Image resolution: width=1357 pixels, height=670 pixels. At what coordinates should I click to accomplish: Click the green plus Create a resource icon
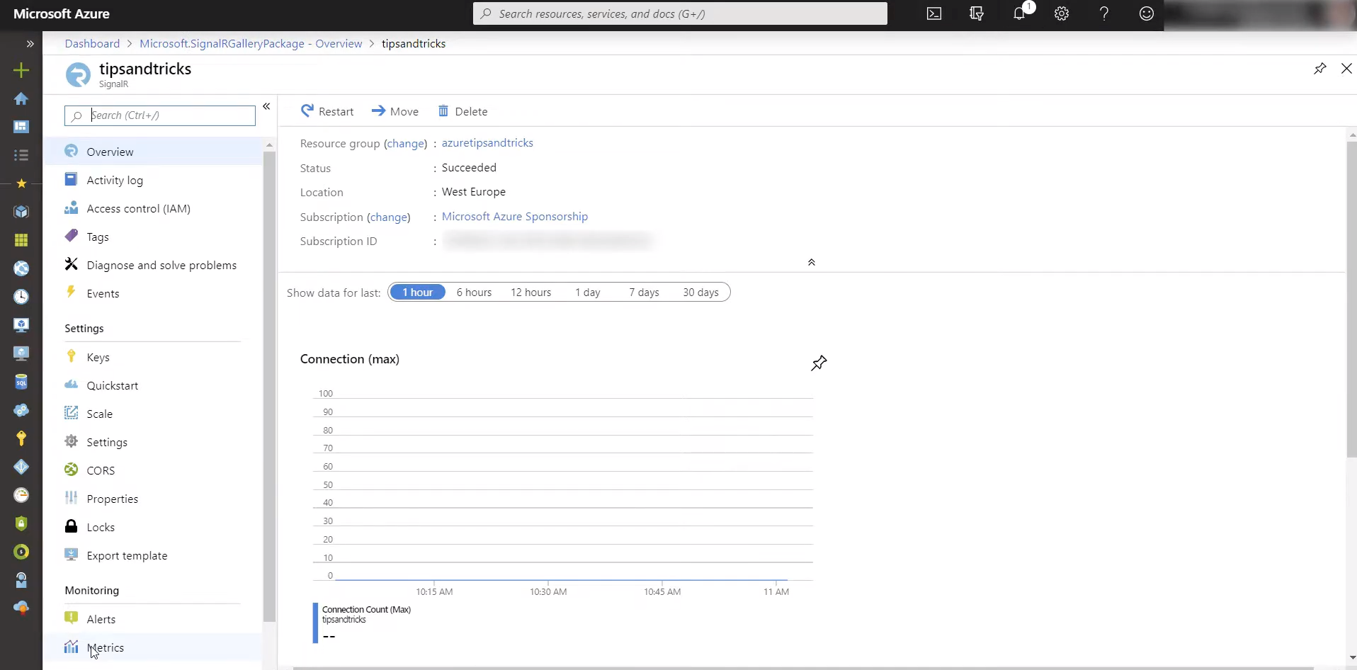click(21, 70)
